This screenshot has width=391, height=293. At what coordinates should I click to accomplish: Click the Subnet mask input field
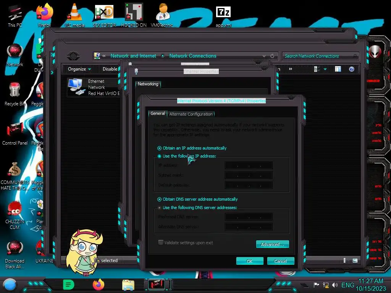[249, 175]
